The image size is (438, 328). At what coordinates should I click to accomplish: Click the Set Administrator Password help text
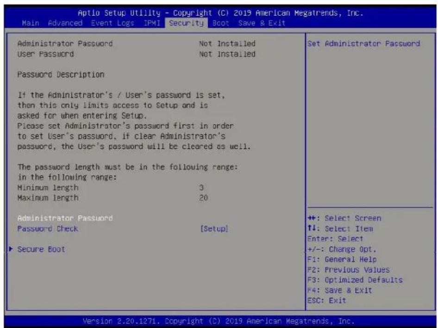tap(364, 43)
